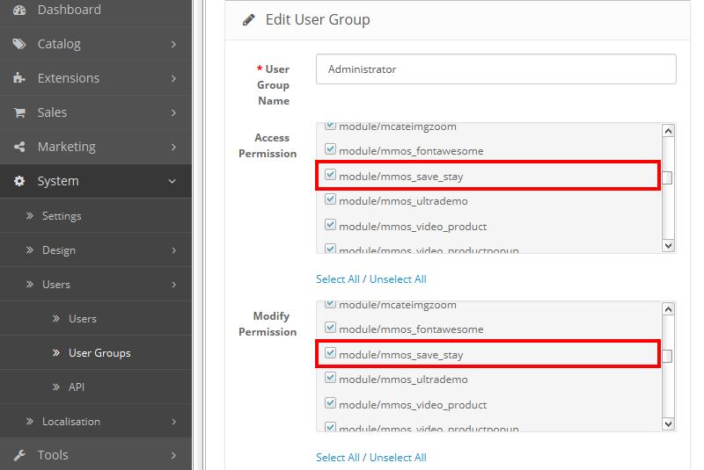Toggle module/mmos_ultrademo in Modify Permission
Screen dimensions: 704x470
tap(331, 380)
